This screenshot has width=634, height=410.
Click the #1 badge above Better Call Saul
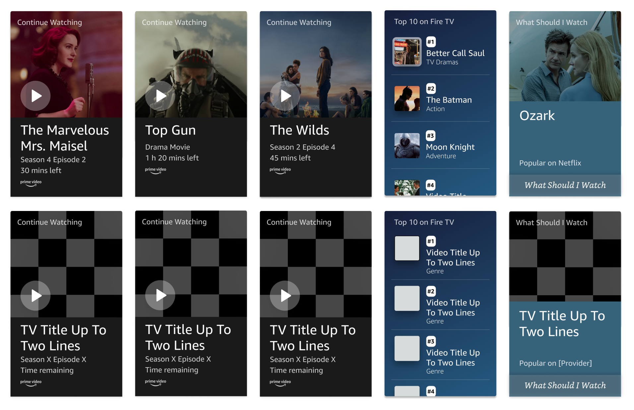pyautogui.click(x=431, y=42)
